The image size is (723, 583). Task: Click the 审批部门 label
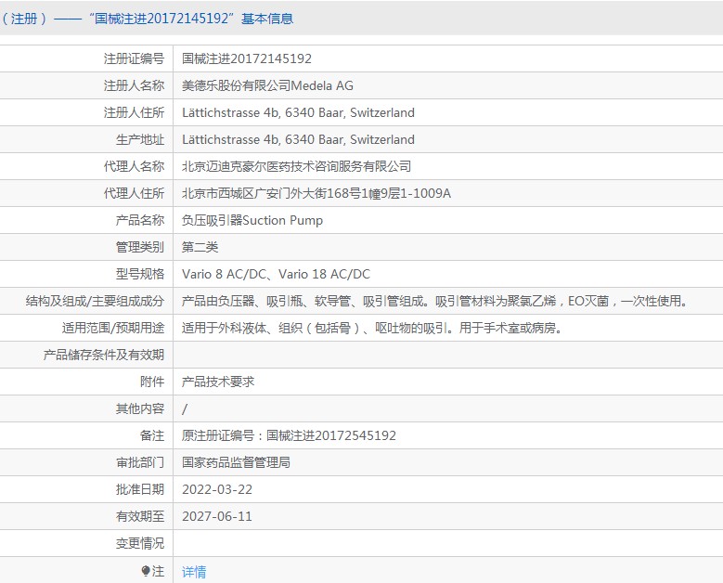(140, 462)
